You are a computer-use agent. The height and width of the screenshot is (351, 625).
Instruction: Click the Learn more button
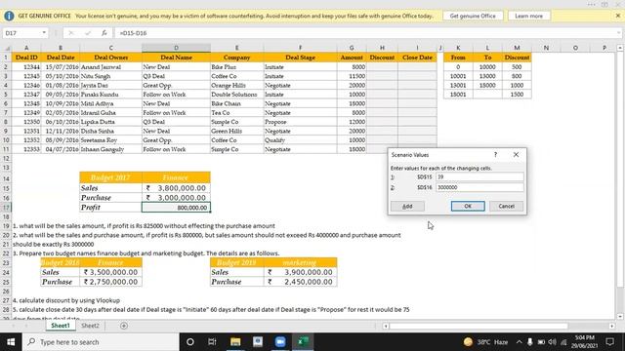[x=528, y=16]
